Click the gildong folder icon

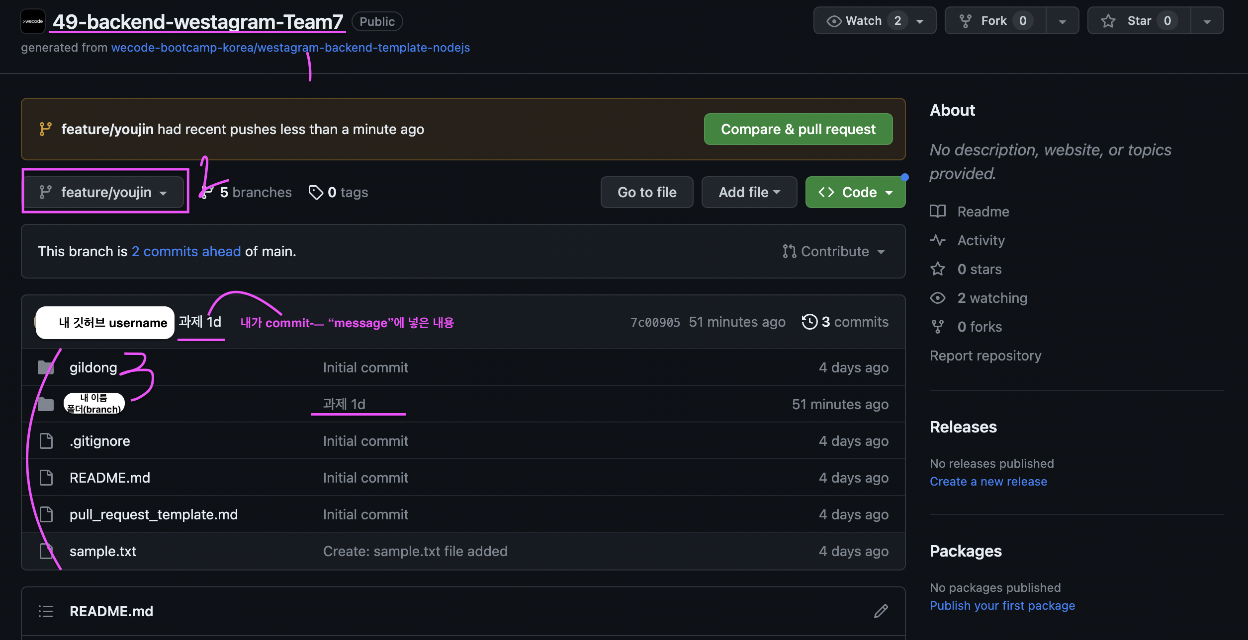[46, 367]
